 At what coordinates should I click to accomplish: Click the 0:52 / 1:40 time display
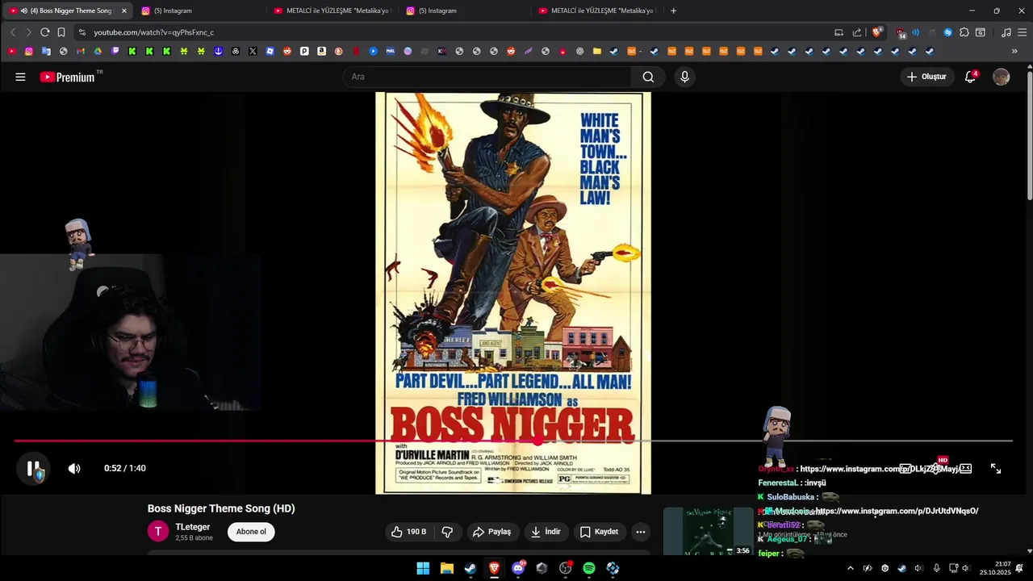pos(125,468)
